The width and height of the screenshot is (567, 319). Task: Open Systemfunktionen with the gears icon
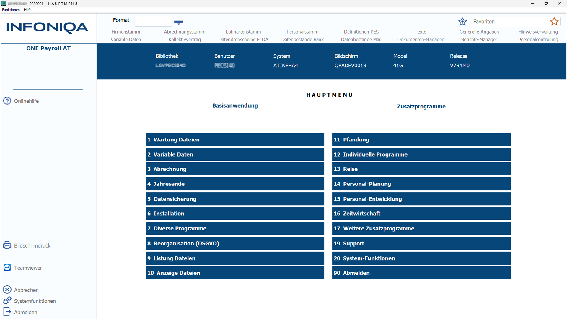7,300
